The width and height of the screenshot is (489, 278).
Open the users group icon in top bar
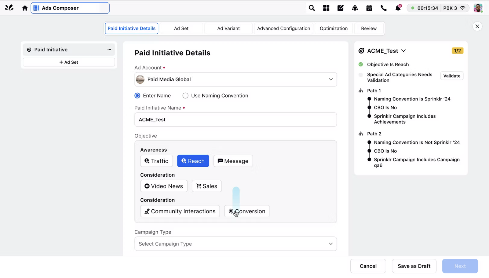coord(355,8)
